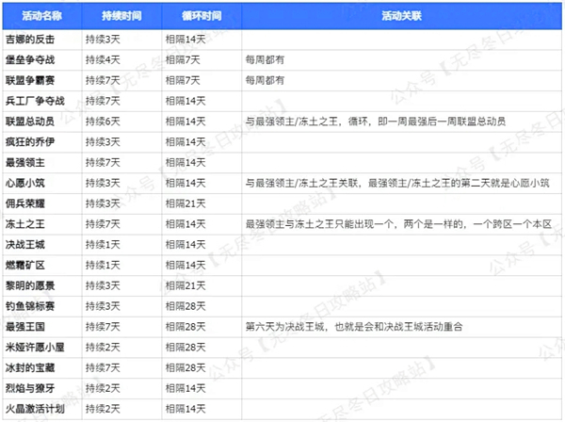565x422 pixels.
Task: Click 持续2天 in the 米娅许愿小屋 row
Action: click(x=103, y=348)
